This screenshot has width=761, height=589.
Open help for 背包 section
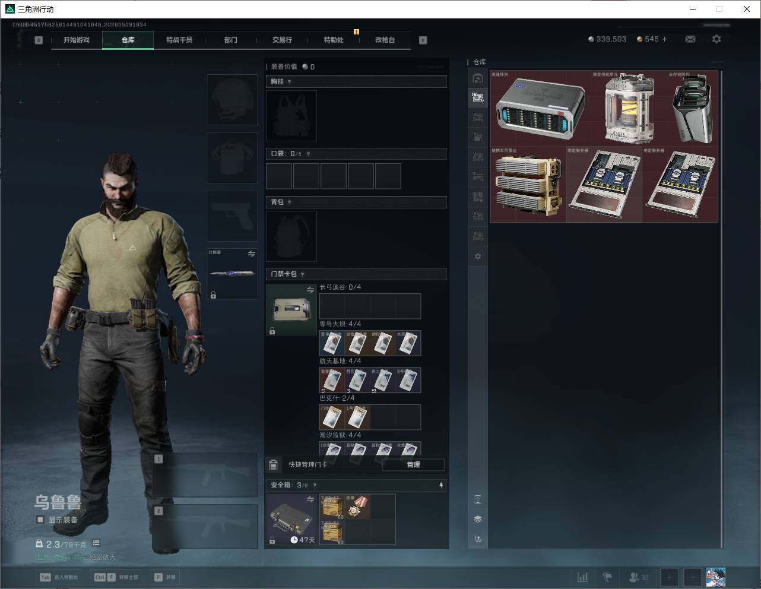point(289,202)
